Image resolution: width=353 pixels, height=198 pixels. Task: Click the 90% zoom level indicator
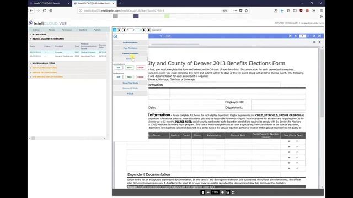click(x=224, y=10)
